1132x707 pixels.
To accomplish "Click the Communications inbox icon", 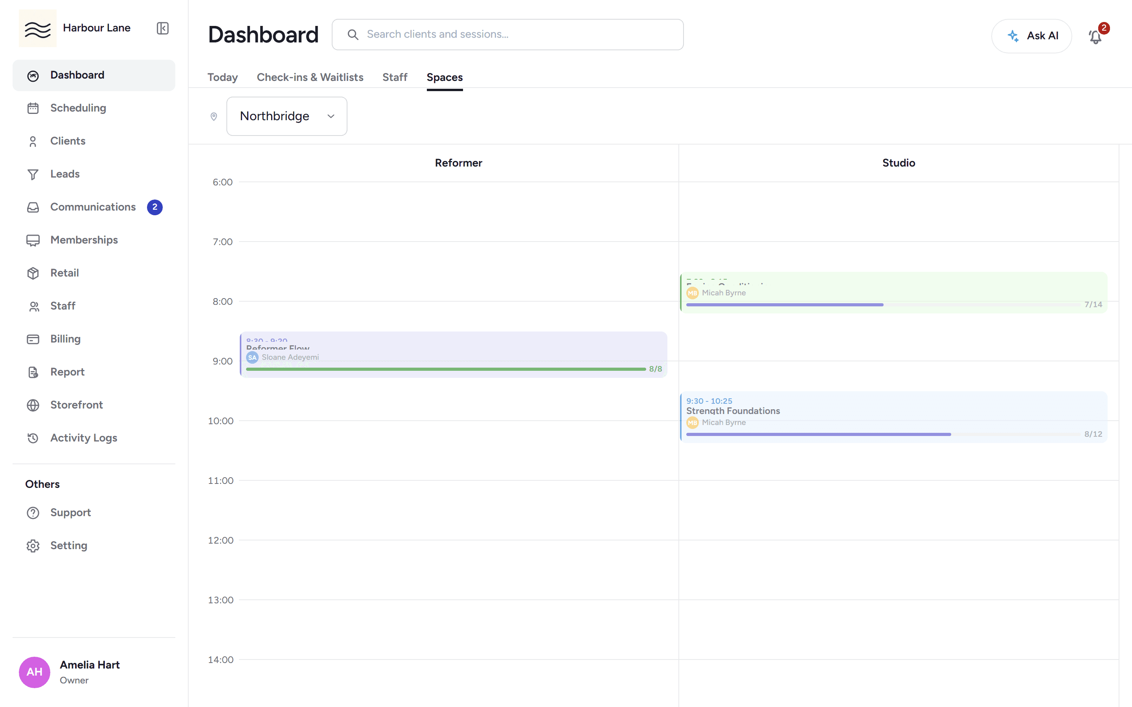I will pos(33,207).
